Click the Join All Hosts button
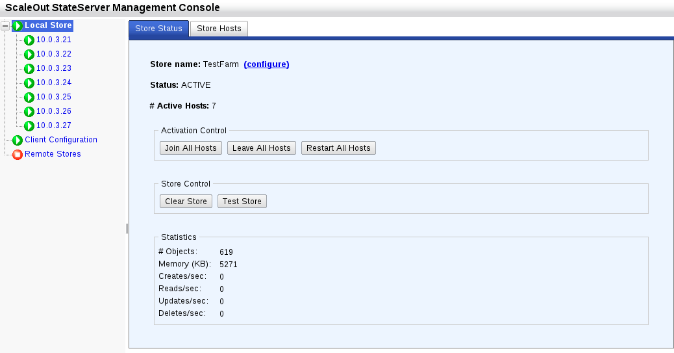This screenshot has width=674, height=353. coord(191,148)
